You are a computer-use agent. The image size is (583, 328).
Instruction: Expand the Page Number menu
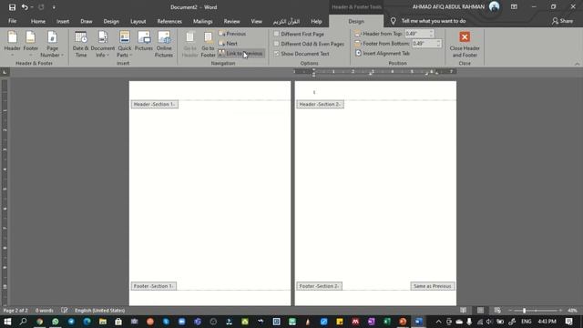[x=52, y=44]
